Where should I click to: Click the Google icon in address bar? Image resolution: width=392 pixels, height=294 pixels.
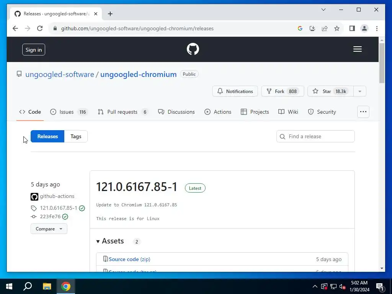(300, 28)
